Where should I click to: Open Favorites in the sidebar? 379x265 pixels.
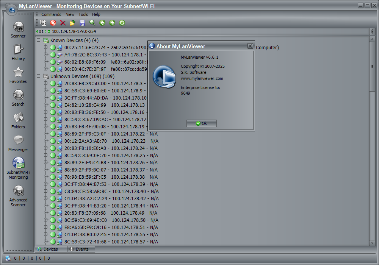coord(18,75)
